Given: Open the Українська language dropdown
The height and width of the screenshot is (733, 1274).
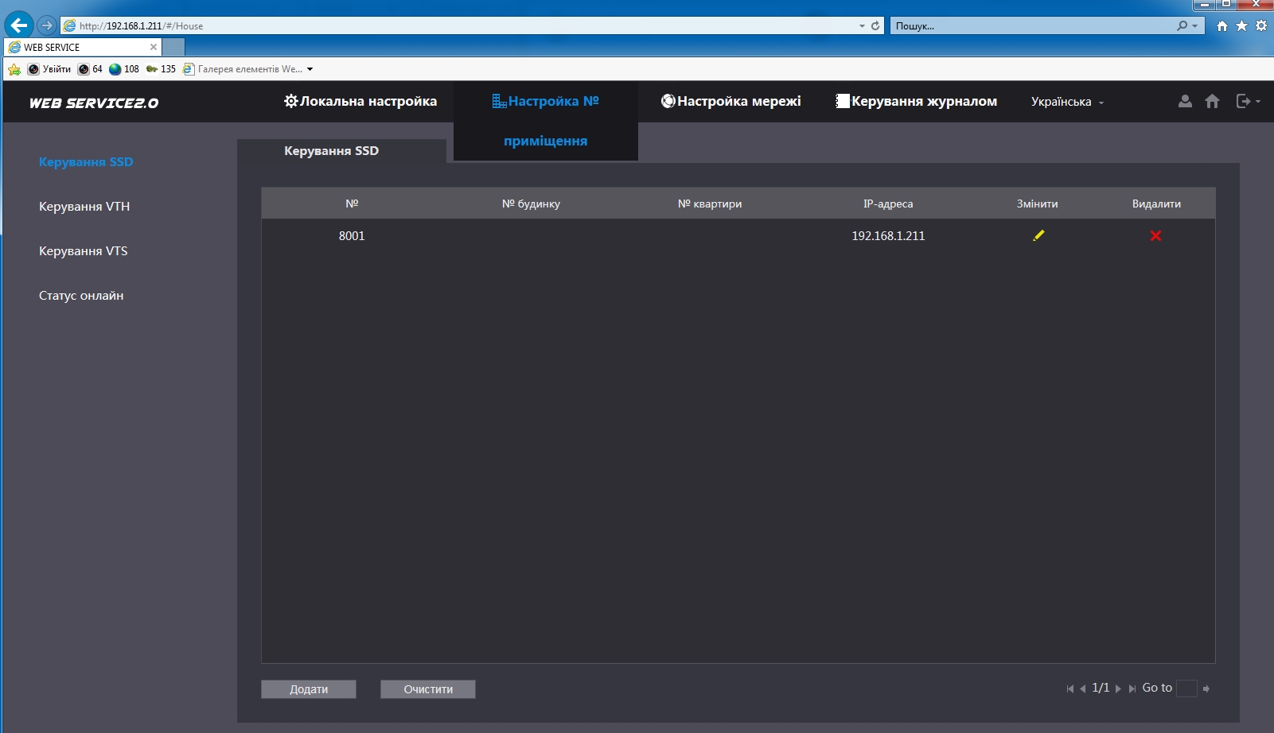Looking at the screenshot, I should (x=1067, y=102).
